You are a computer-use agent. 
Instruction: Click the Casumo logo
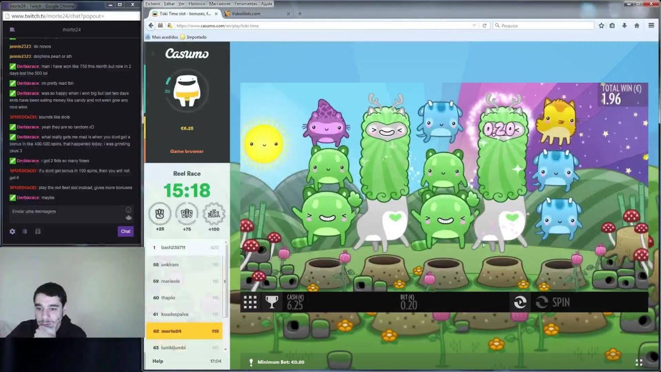[x=187, y=54]
